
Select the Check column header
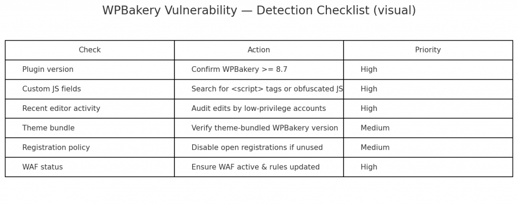(90, 50)
